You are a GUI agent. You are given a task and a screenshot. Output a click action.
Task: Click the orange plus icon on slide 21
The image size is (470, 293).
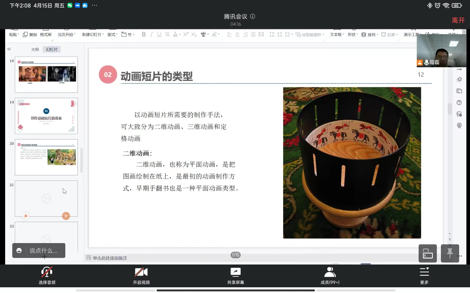(x=66, y=216)
